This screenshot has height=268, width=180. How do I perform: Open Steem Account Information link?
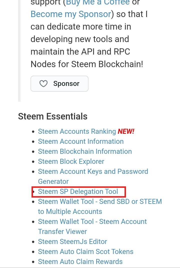(81, 141)
